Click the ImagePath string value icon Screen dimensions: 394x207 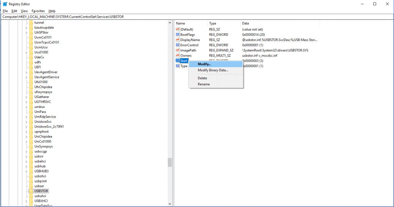pyautogui.click(x=178, y=50)
